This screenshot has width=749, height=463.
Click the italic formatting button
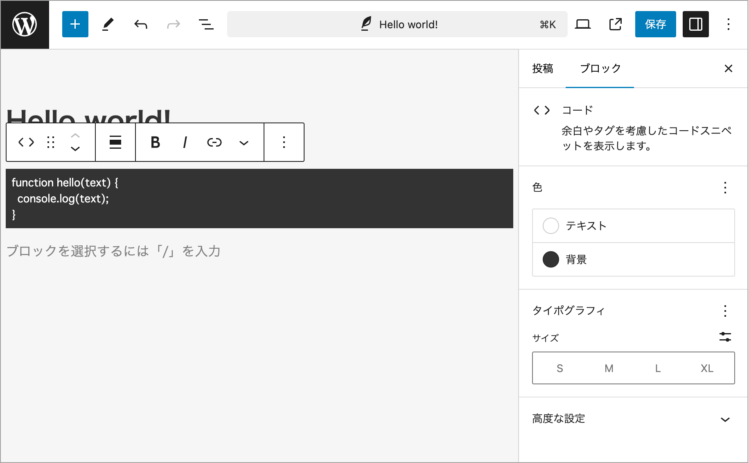click(185, 142)
